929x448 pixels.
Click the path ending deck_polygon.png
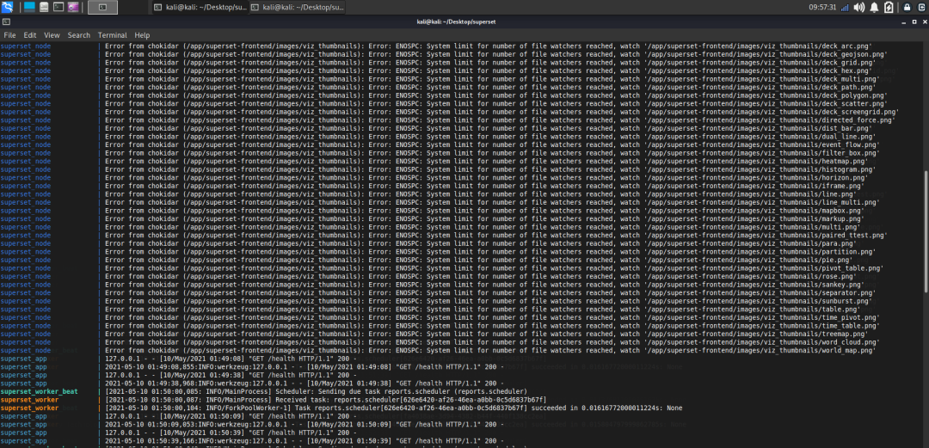766,95
